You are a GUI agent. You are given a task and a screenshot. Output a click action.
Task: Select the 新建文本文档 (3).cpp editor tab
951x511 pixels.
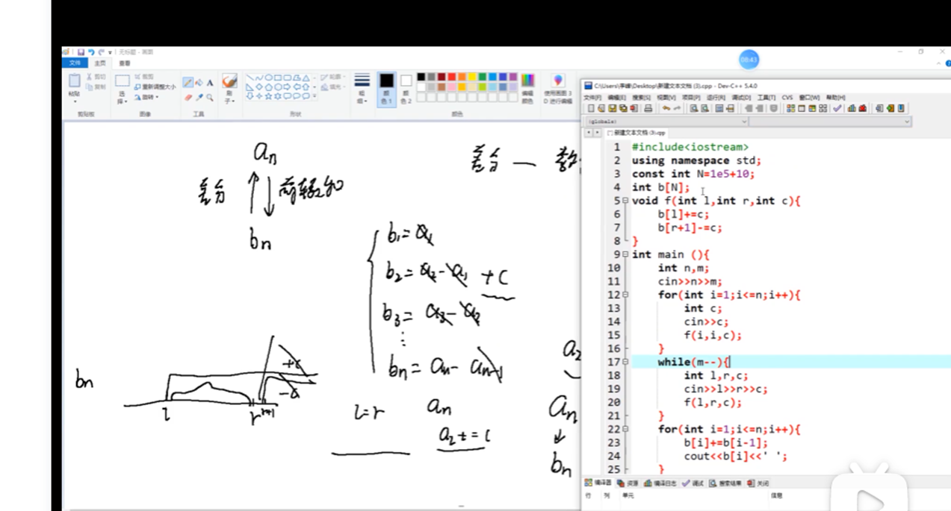coord(635,132)
